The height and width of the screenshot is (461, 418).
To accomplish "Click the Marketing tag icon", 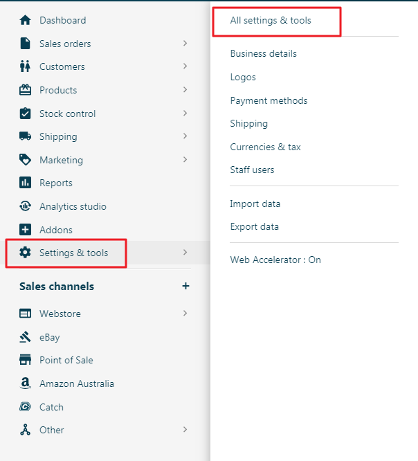I will coord(26,160).
